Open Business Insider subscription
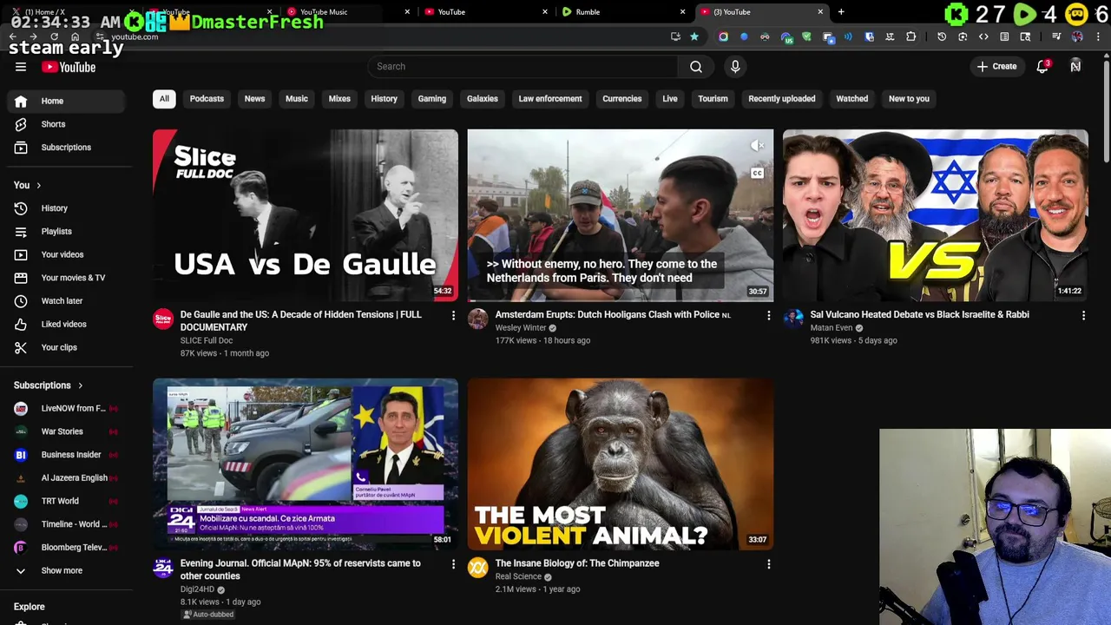 [x=66, y=455]
